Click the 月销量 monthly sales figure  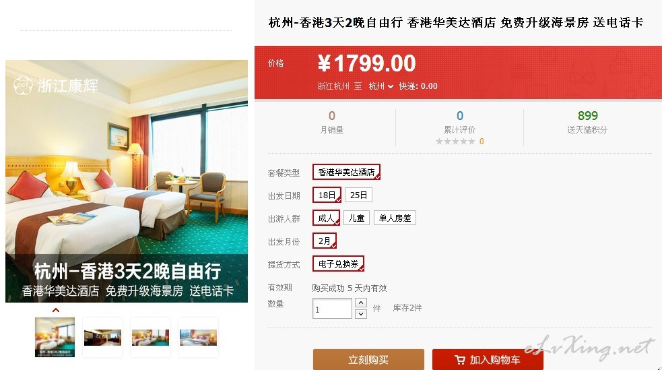[x=332, y=116]
